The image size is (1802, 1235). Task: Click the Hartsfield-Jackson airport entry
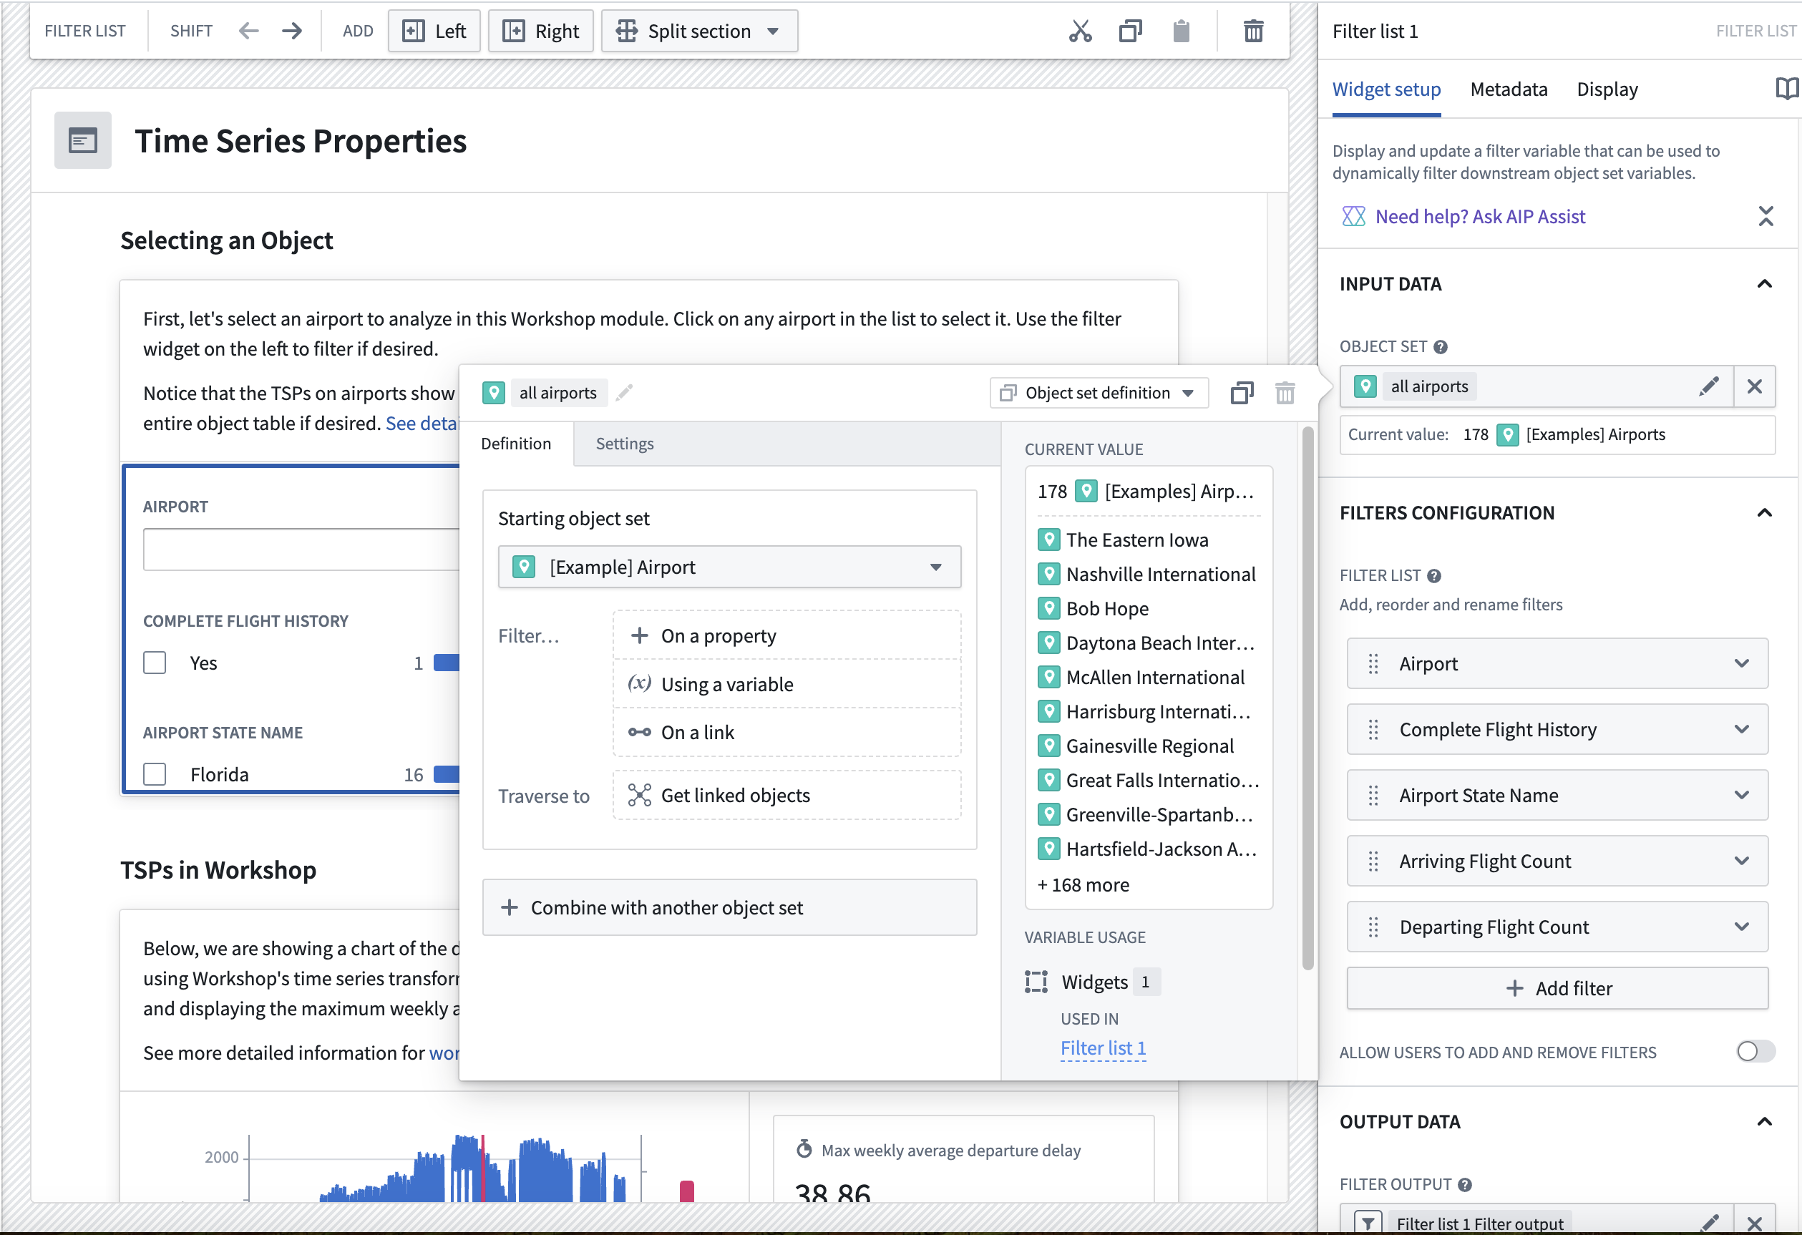pyautogui.click(x=1148, y=850)
